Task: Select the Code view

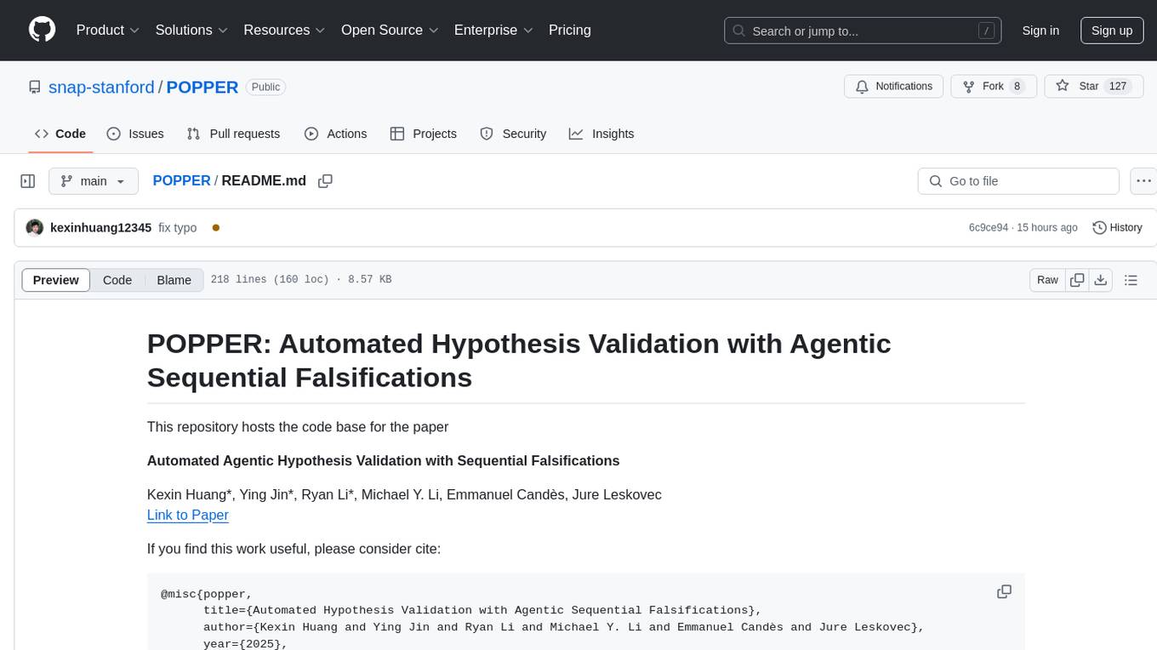Action: [x=117, y=280]
